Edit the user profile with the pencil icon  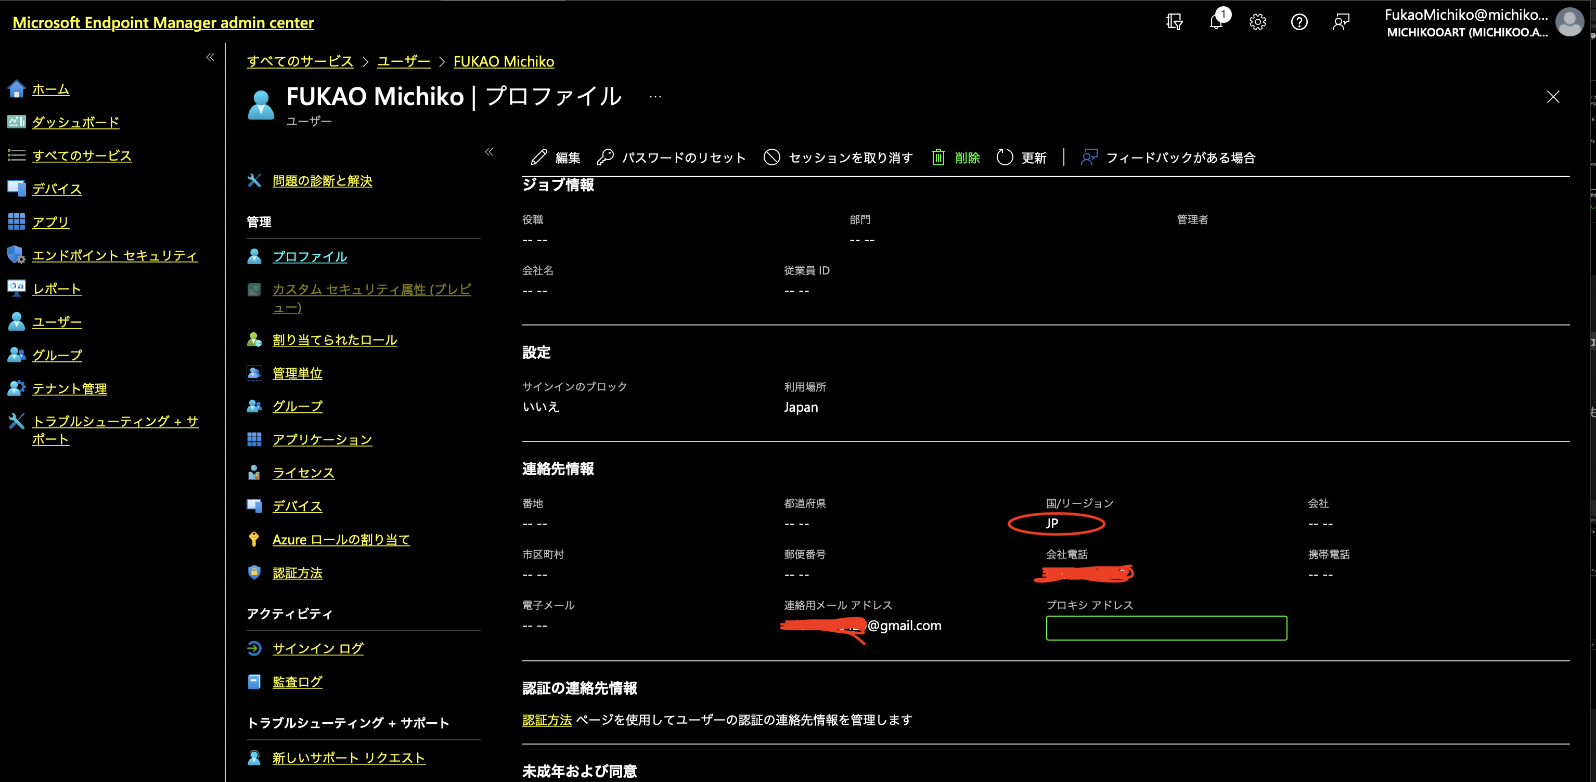point(538,157)
